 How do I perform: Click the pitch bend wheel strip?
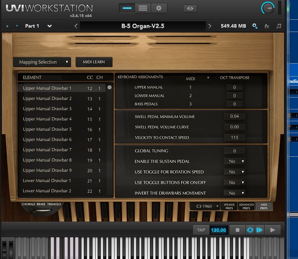(4, 250)
